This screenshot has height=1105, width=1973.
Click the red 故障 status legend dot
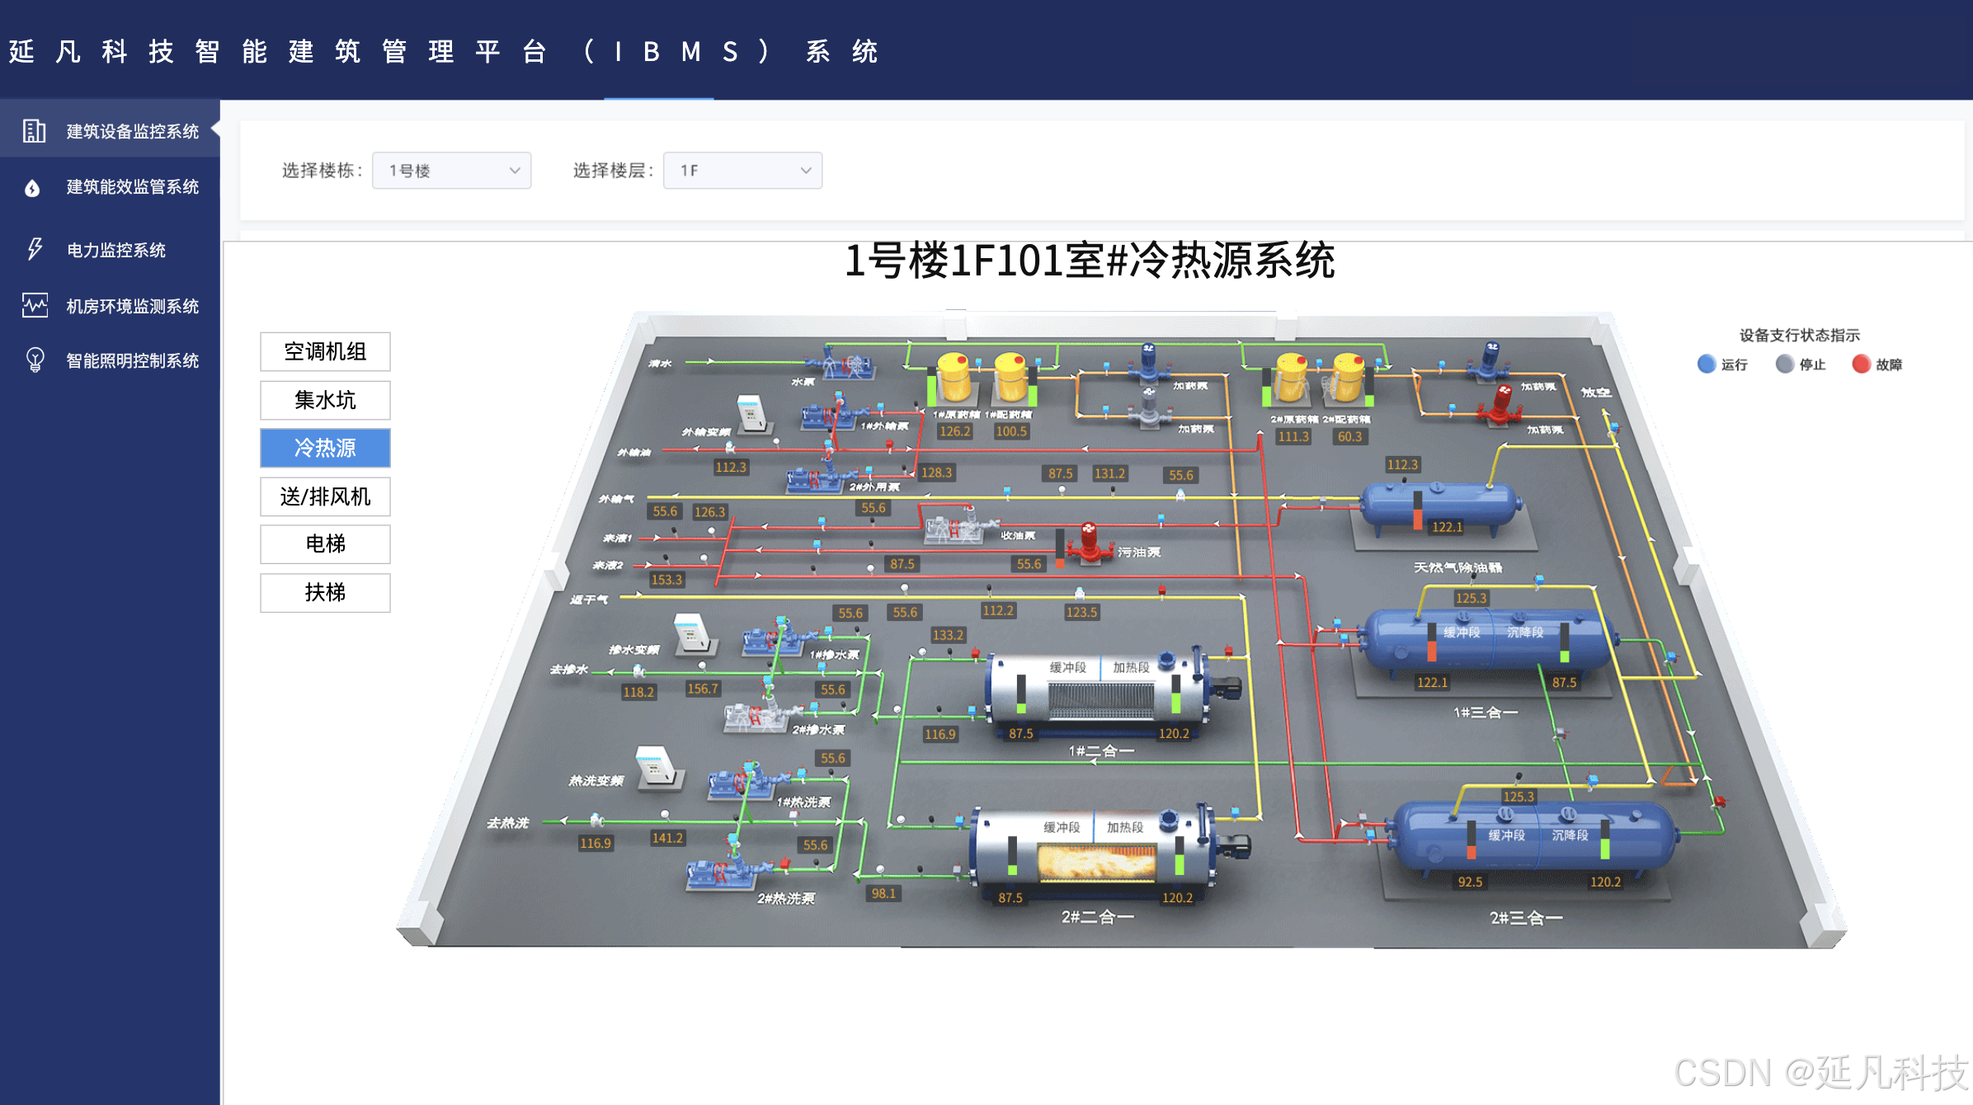[1861, 364]
